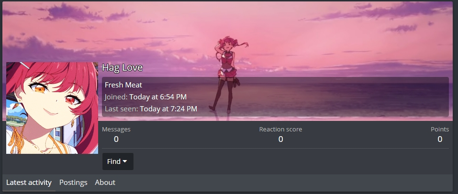
Task: Click the Joined label text
Action: pyautogui.click(x=116, y=97)
